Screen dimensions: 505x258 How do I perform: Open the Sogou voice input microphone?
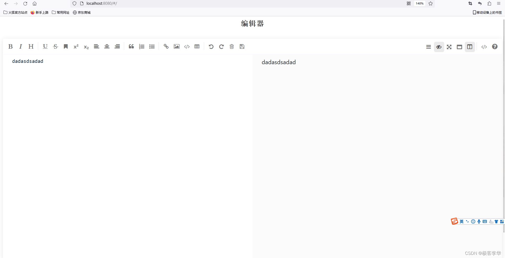(x=479, y=221)
